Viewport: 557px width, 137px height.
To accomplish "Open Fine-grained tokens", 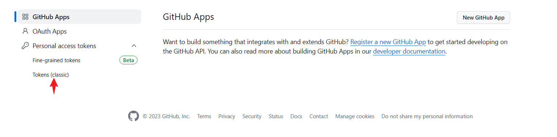I will click(56, 60).
